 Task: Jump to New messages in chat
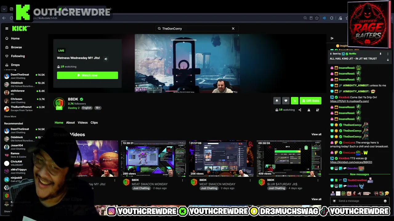(x=359, y=174)
